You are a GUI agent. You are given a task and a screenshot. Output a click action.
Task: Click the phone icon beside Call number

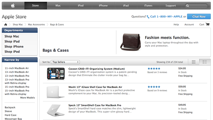click(x=148, y=17)
